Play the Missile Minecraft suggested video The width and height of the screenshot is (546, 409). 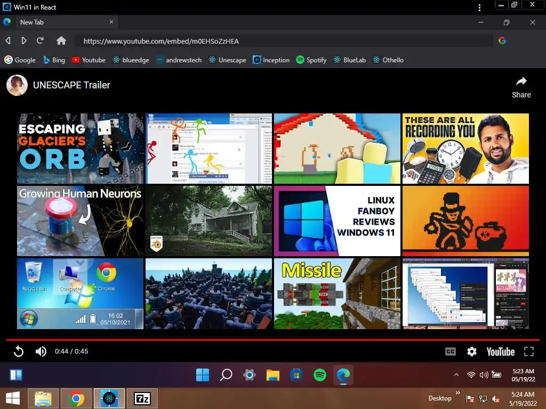(x=337, y=293)
